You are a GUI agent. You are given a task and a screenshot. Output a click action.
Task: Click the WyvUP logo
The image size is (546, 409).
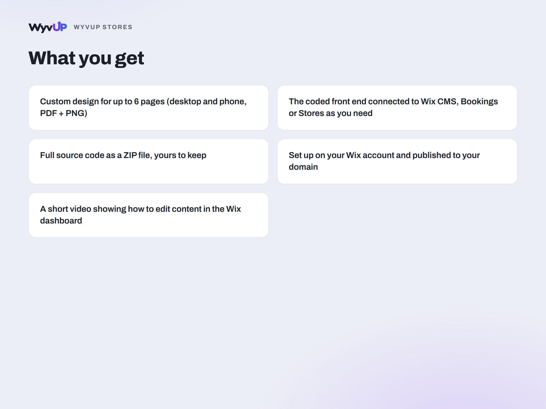48,27
